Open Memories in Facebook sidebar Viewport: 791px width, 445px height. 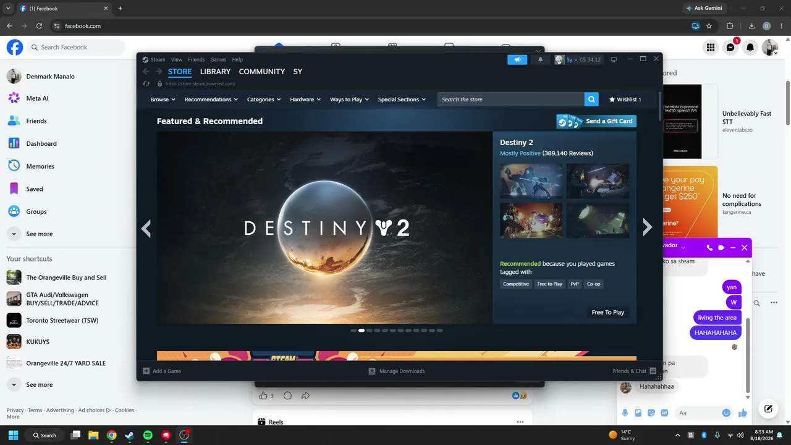point(40,166)
